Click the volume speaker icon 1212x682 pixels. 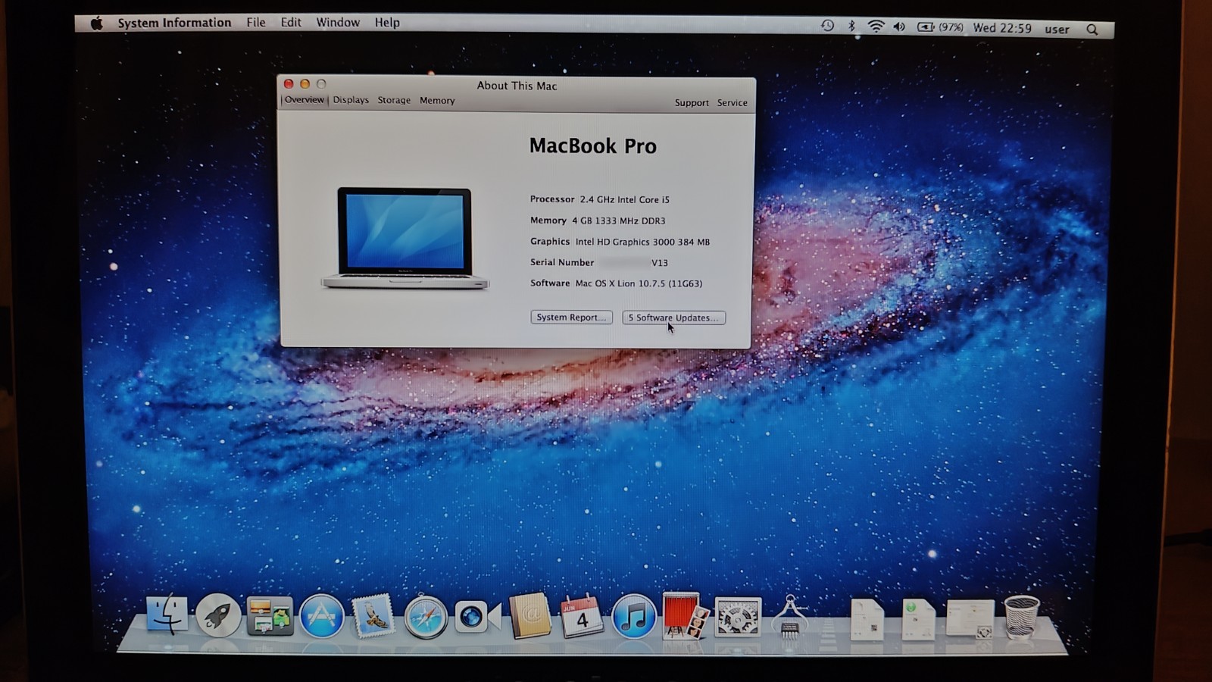click(899, 27)
